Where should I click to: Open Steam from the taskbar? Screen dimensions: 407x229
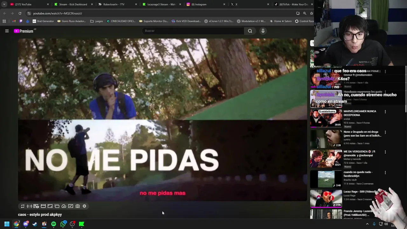pos(35,224)
